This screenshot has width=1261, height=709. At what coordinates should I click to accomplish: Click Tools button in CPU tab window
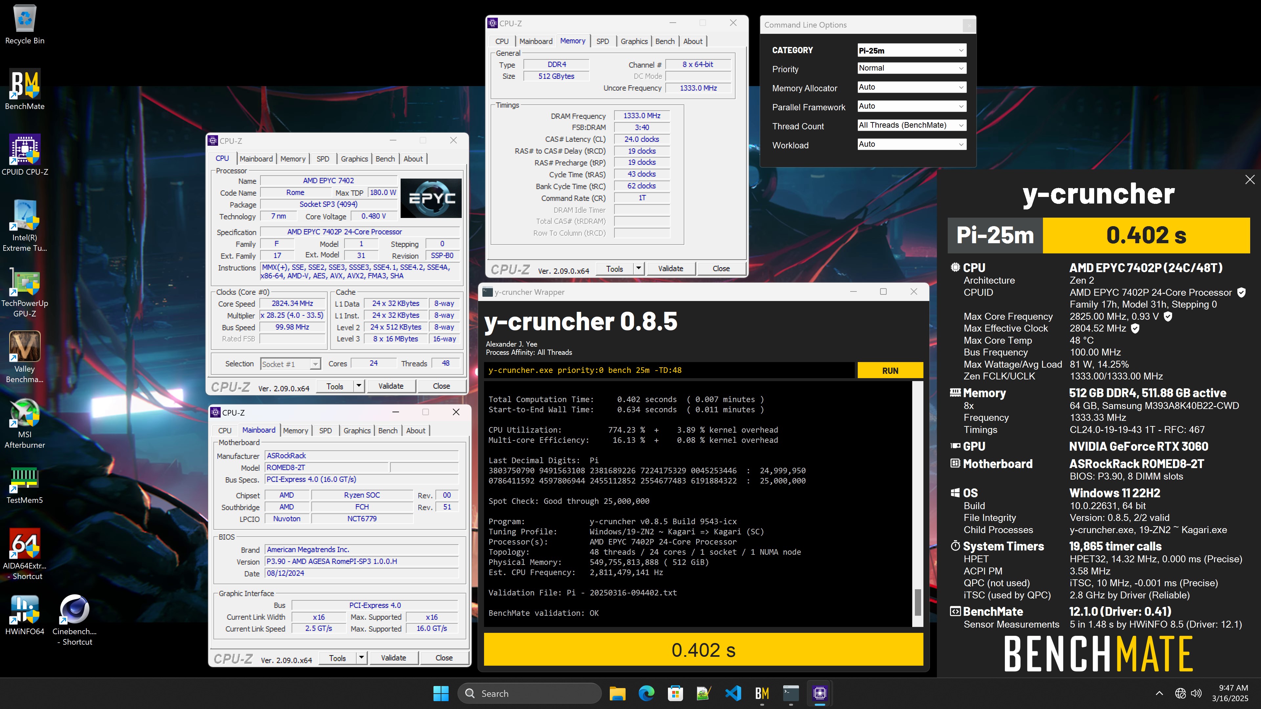pos(335,386)
